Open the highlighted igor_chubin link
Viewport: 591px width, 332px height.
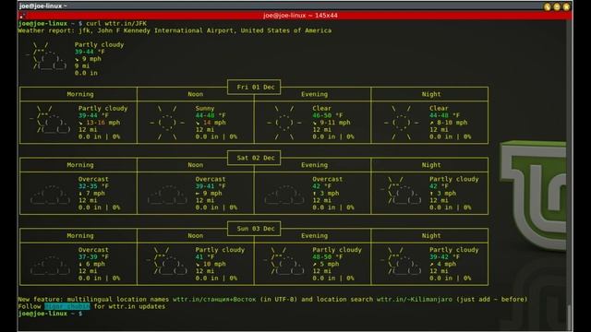(x=67, y=306)
